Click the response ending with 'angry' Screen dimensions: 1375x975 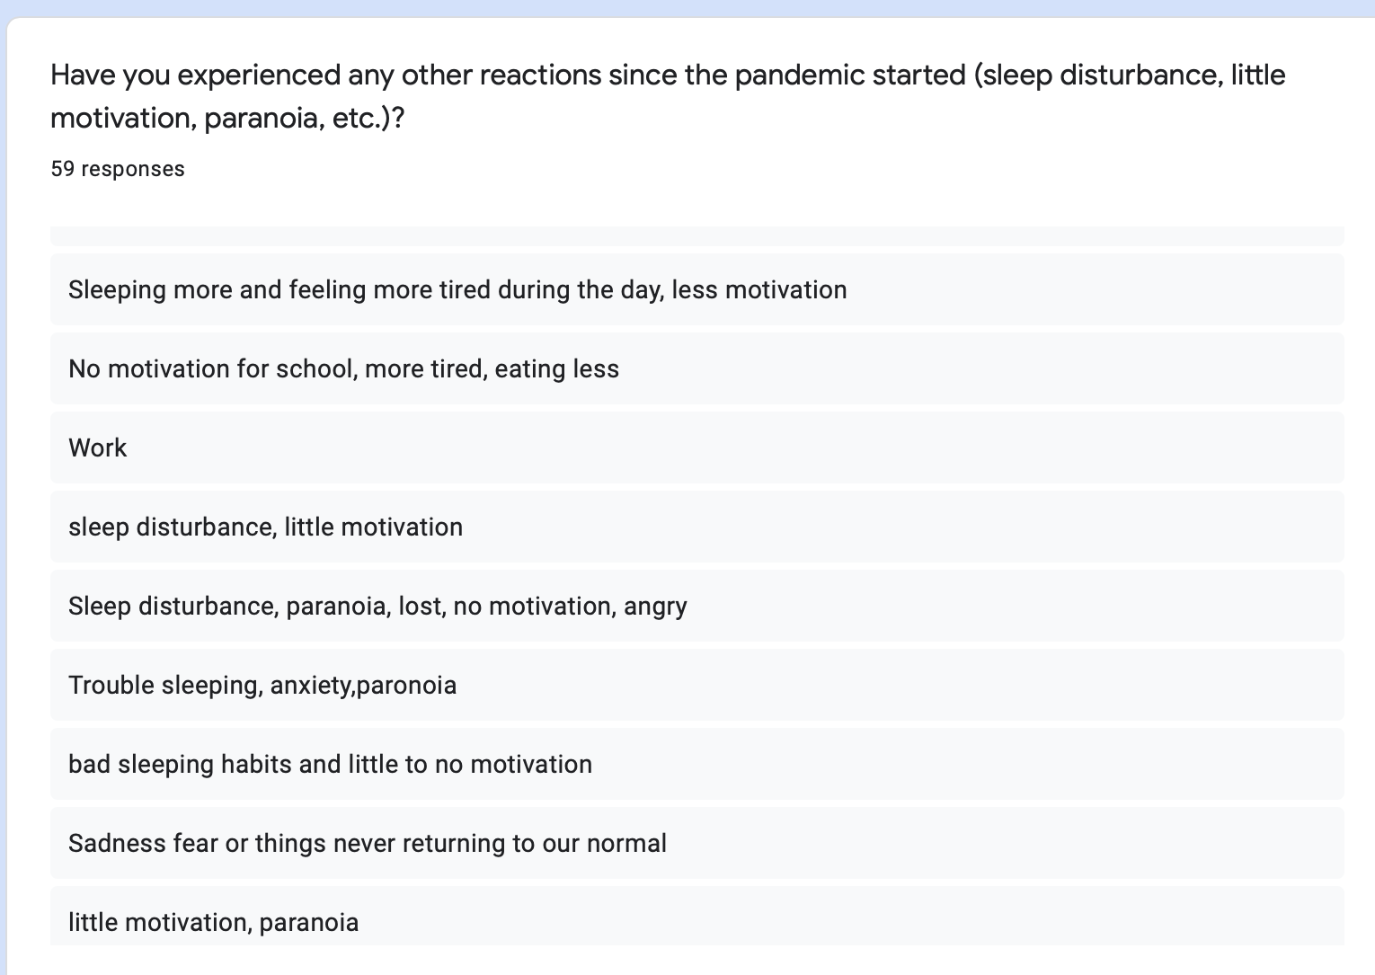[x=696, y=606]
